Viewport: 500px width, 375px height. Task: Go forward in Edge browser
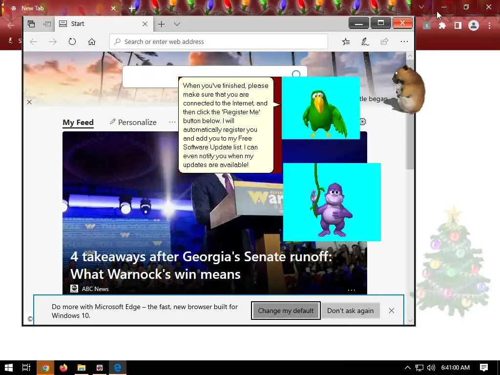(53, 42)
